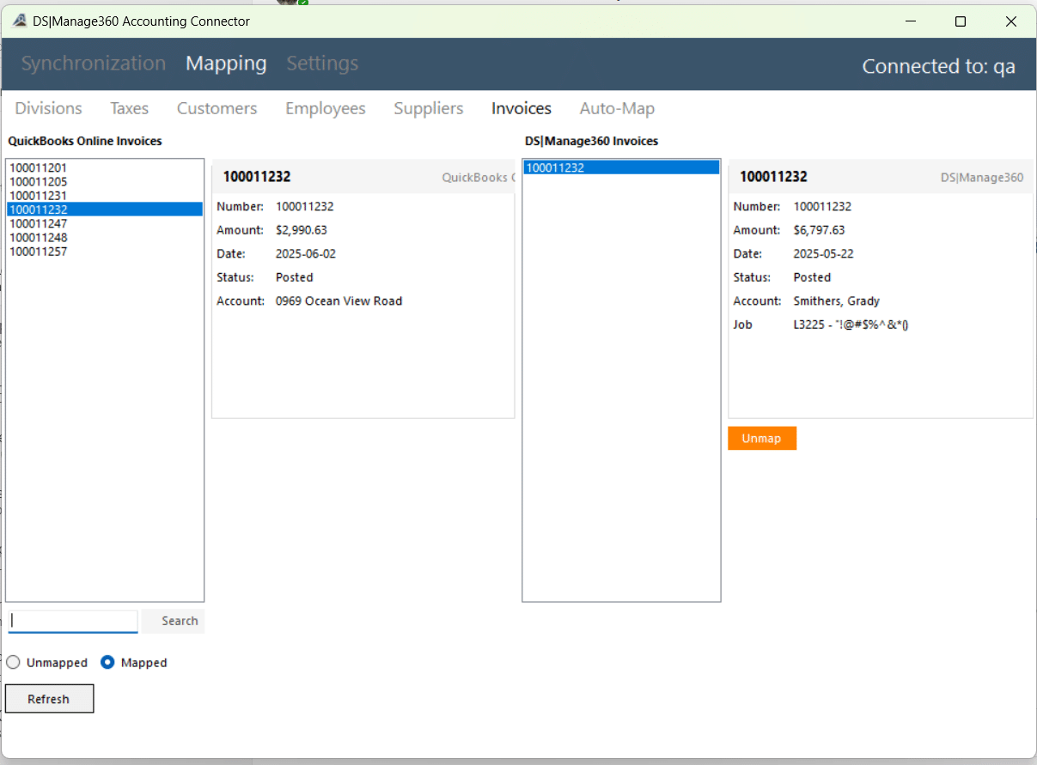Click the Search button

[179, 621]
